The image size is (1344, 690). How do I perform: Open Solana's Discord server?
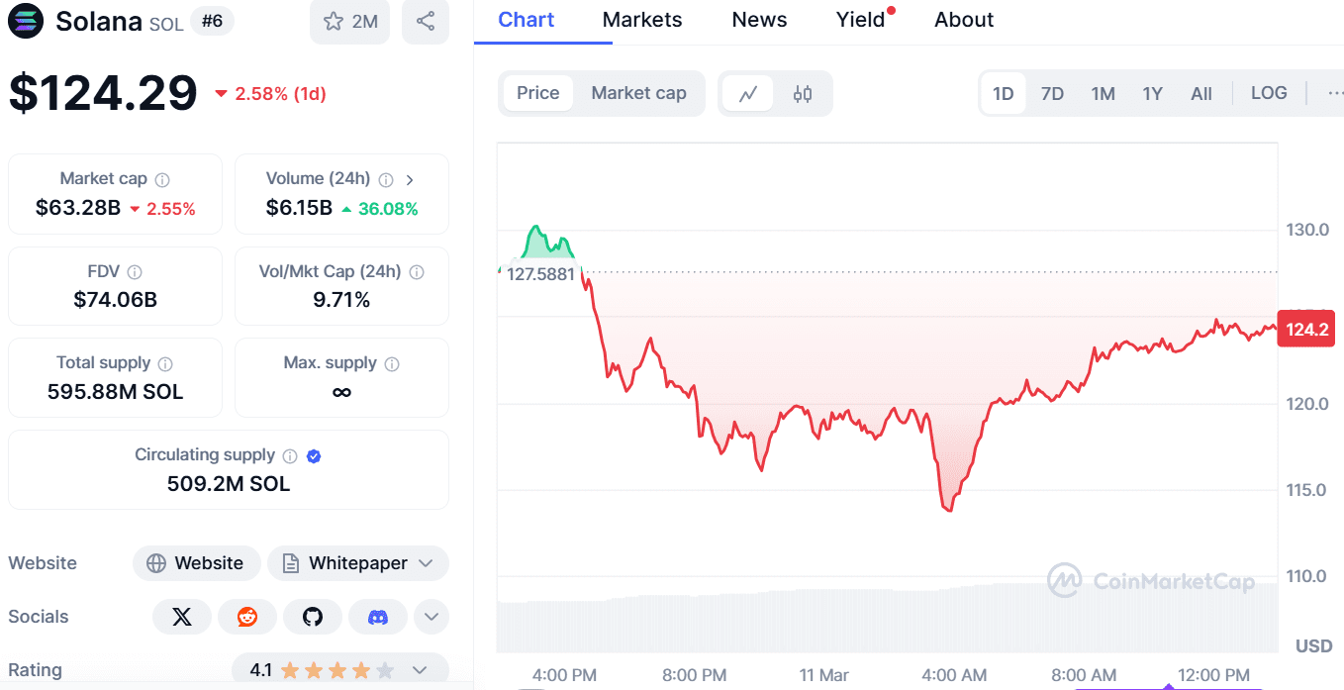coord(378,616)
